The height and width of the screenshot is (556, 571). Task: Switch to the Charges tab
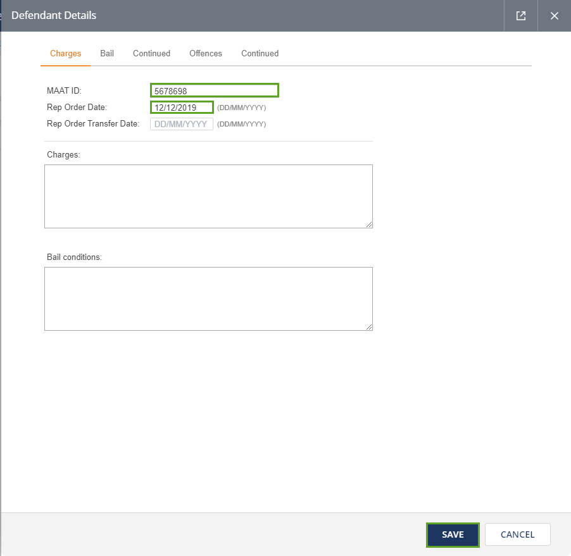tap(66, 54)
